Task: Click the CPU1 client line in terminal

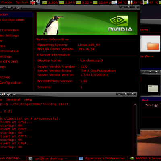Action: (x=16, y=122)
